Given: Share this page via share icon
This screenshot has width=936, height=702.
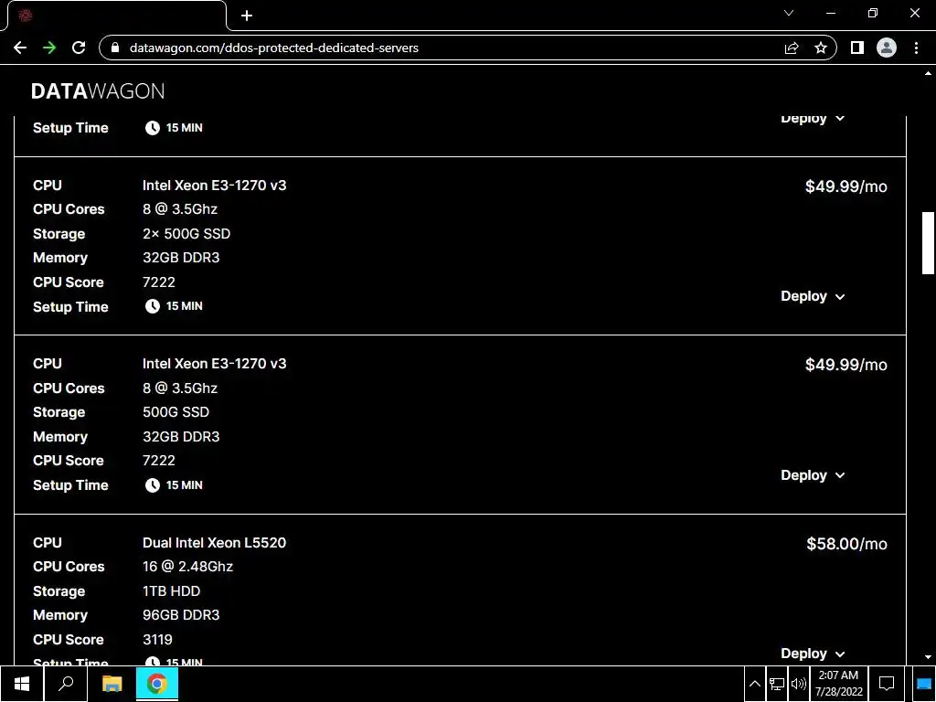Looking at the screenshot, I should click(792, 48).
